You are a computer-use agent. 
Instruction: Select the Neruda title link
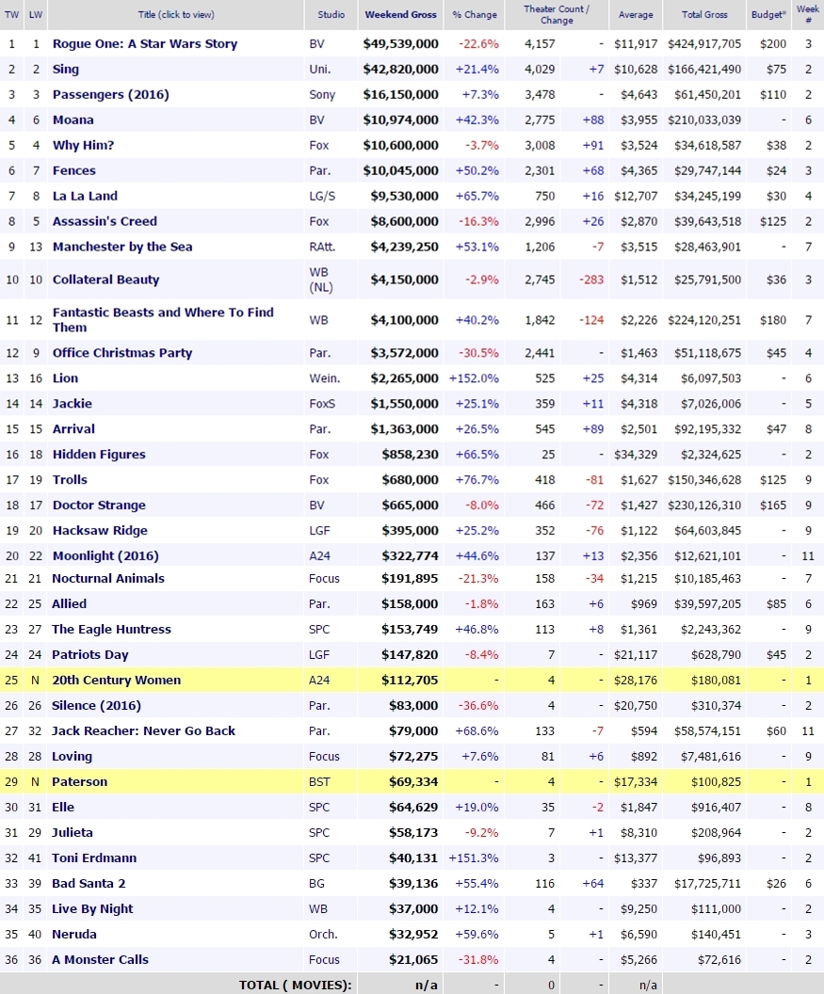click(74, 933)
